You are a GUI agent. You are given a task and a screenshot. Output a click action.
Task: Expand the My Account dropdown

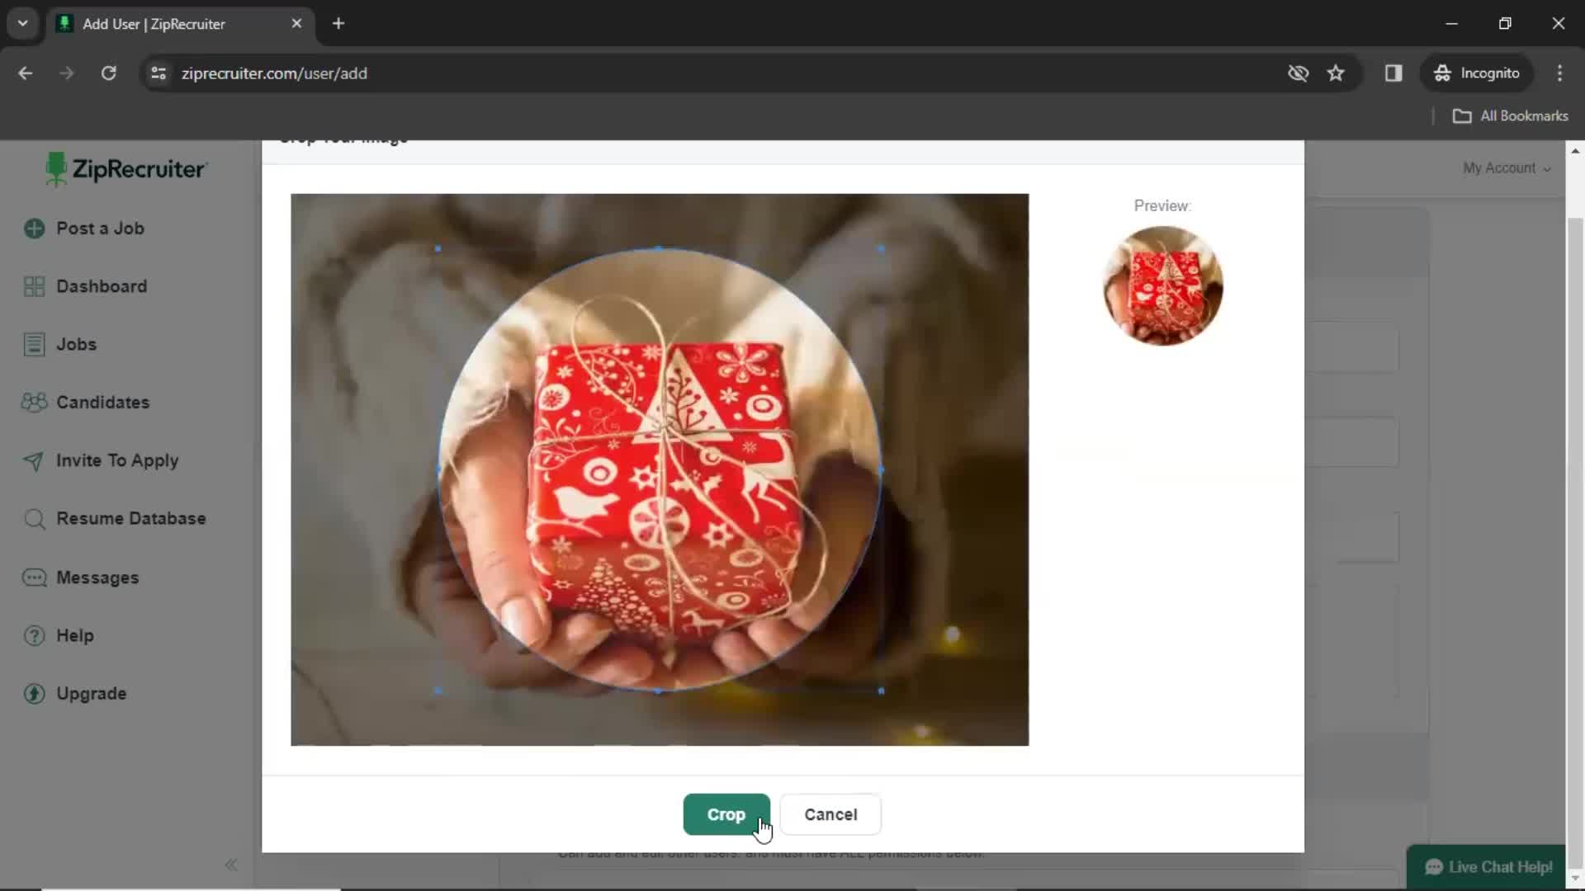click(x=1506, y=167)
